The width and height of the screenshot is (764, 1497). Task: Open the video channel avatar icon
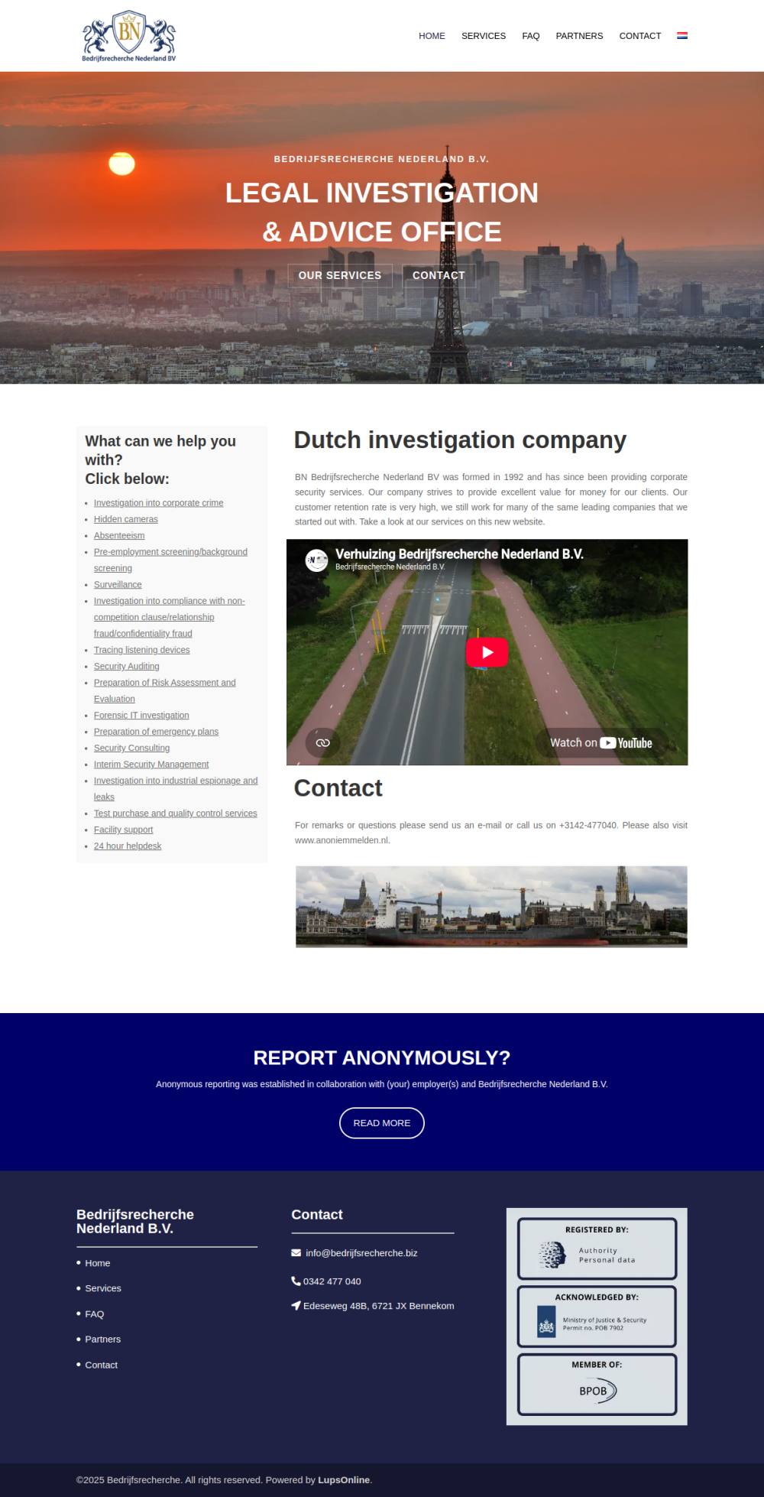316,560
